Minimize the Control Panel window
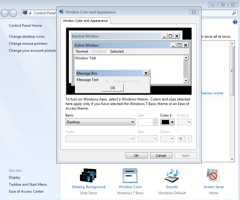The image size is (240, 200). click(x=213, y=5)
